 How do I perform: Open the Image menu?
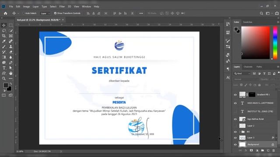point(26,7)
